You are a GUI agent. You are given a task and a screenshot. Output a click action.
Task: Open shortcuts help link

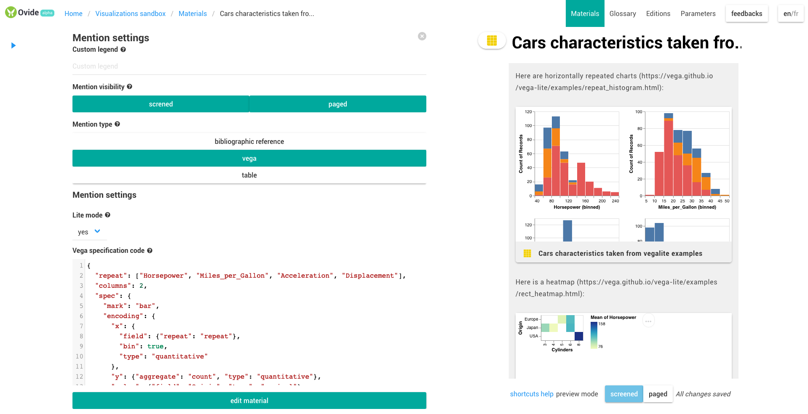(x=532, y=394)
